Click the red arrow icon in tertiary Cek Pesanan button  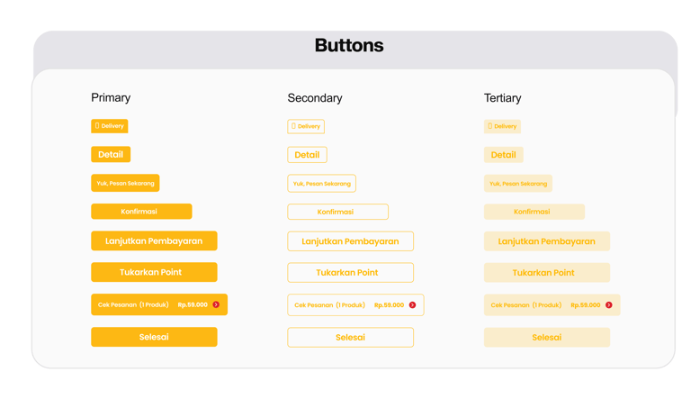click(608, 305)
